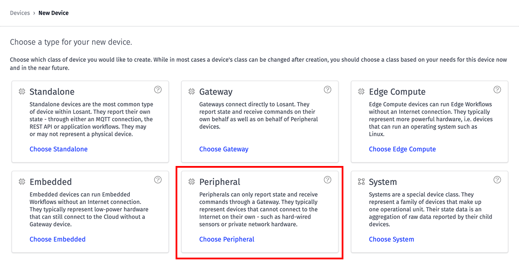Viewport: 519px width, 268px height.
Task: Click the nodes icon beside System title
Action: [361, 182]
